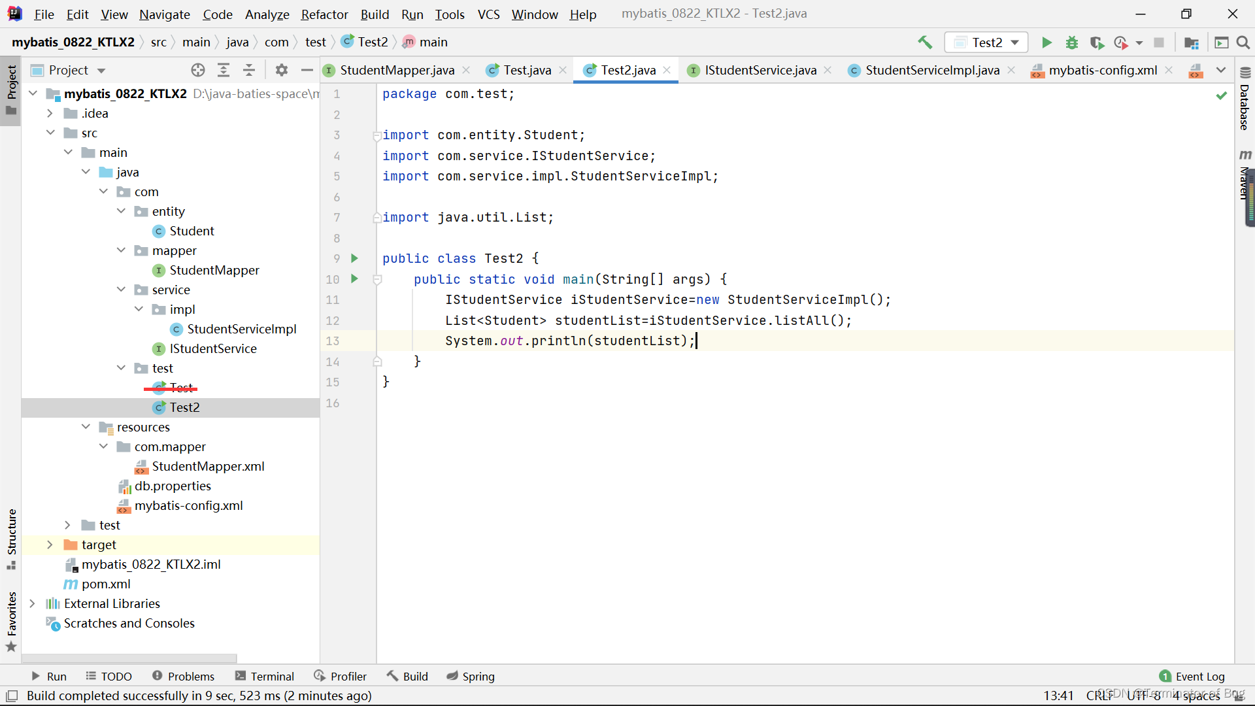The image size is (1255, 706).
Task: Open the Refactor menu
Action: 324,14
